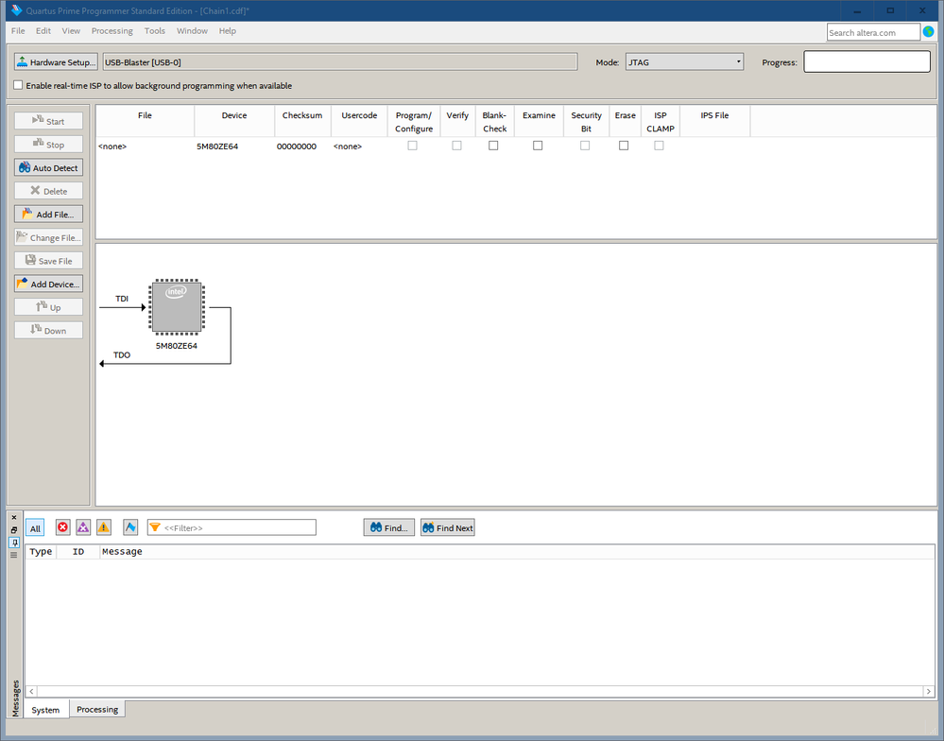Close the Messages panel
Image resolution: width=944 pixels, height=741 pixels.
(14, 518)
